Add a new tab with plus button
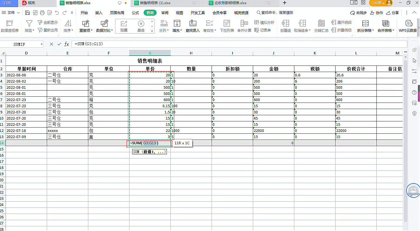 [284, 3]
